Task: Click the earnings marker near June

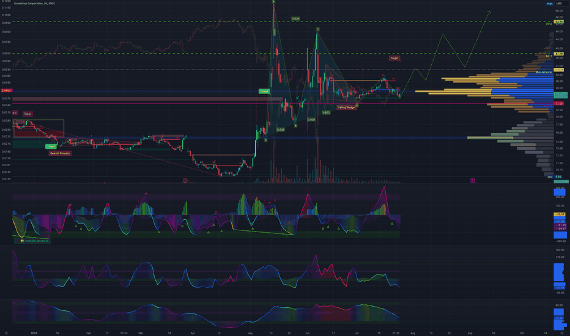Action: point(318,181)
